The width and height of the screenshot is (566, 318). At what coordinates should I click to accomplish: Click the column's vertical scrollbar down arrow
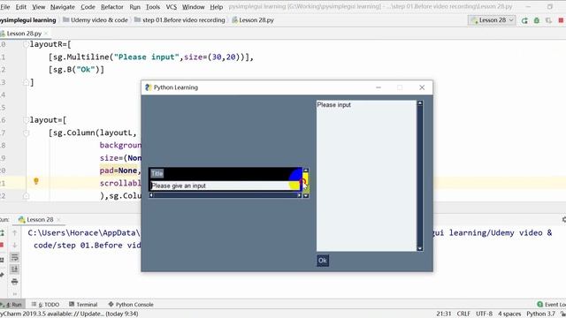[x=306, y=196]
